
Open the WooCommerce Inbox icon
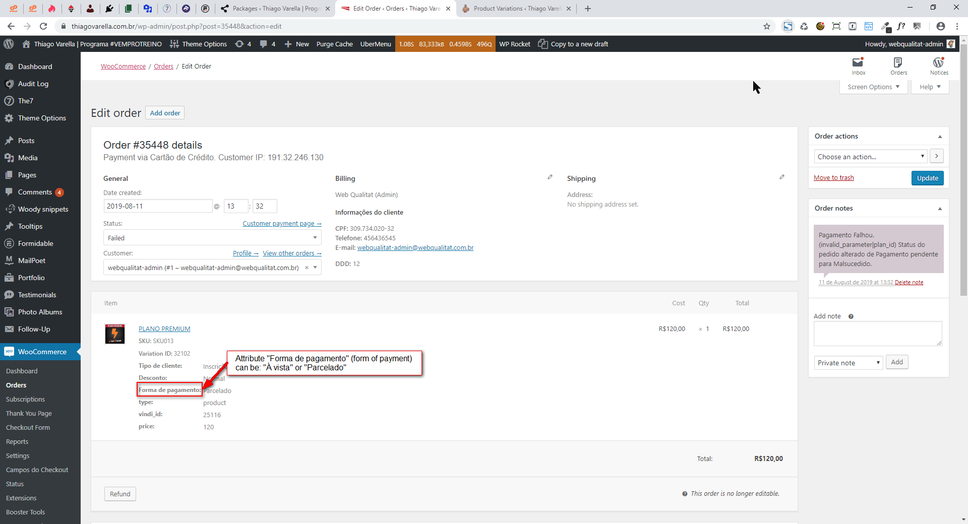[x=858, y=65]
